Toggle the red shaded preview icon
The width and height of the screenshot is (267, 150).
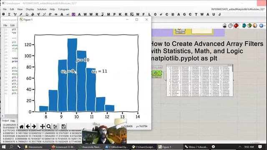click(236, 26)
